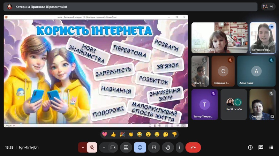The width and height of the screenshot is (279, 156).
Task: Open the chat panel
Action: tap(261, 147)
